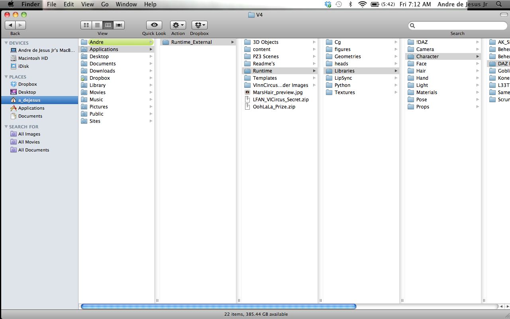Switch to list view mode

97,25
